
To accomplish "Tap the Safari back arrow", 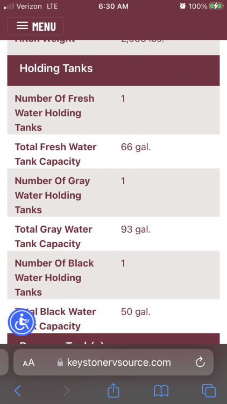I will 18,391.
